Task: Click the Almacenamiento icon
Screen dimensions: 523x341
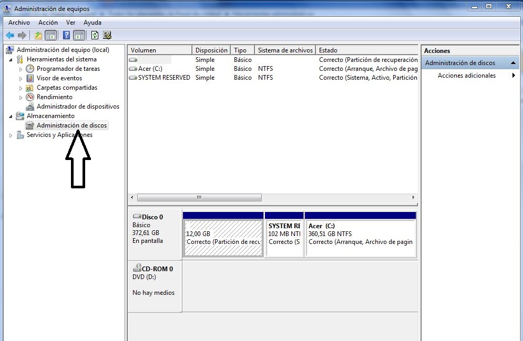Action: tap(20, 116)
